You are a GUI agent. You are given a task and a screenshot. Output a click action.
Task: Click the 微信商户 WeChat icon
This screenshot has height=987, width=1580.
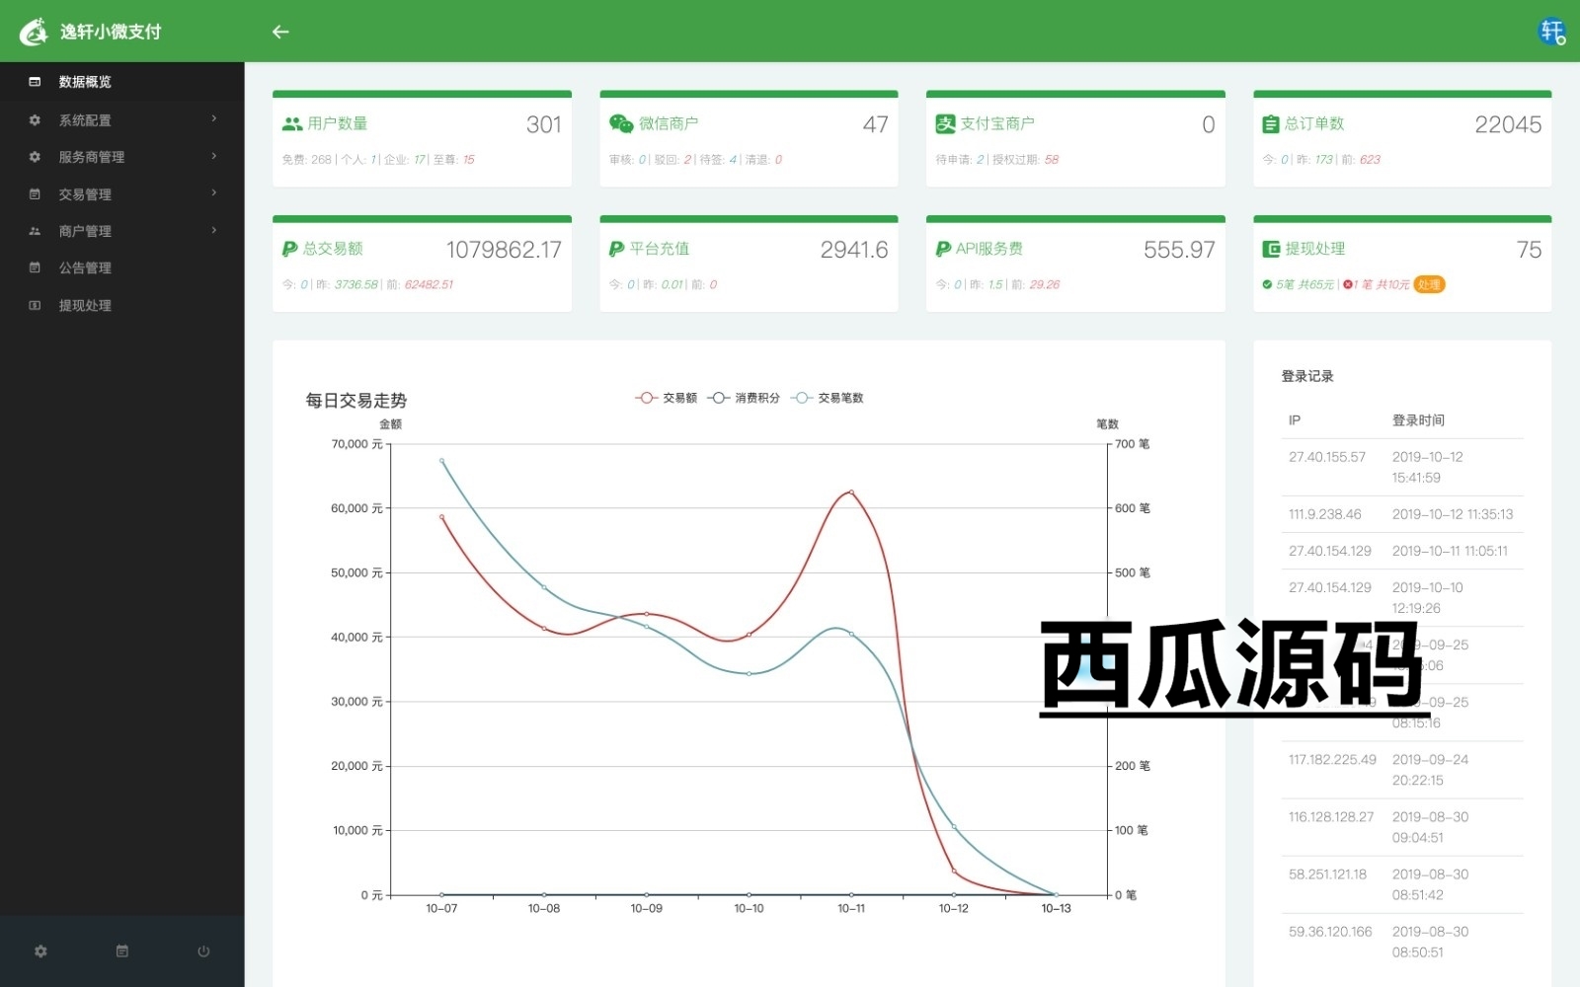[621, 123]
